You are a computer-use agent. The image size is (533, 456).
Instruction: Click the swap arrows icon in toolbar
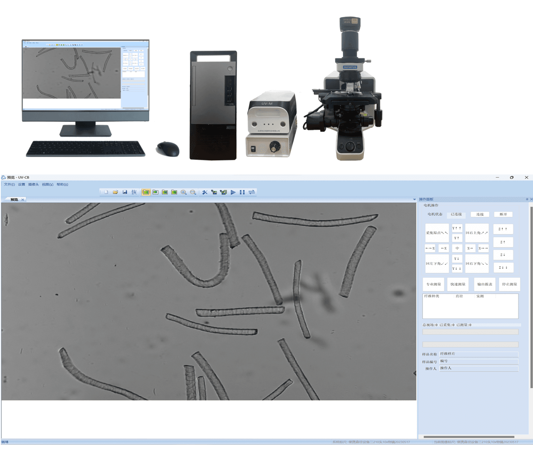pos(252,192)
